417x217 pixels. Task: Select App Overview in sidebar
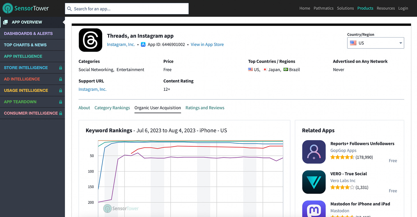pos(32,22)
